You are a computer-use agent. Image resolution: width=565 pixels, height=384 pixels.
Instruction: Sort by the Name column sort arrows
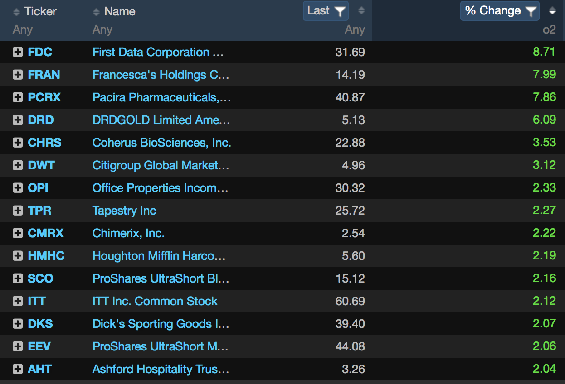tap(96, 12)
